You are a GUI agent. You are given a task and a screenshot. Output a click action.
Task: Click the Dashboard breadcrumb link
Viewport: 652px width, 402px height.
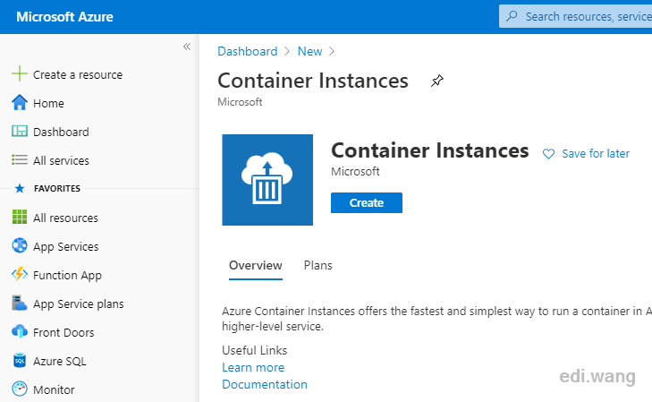pyautogui.click(x=248, y=52)
